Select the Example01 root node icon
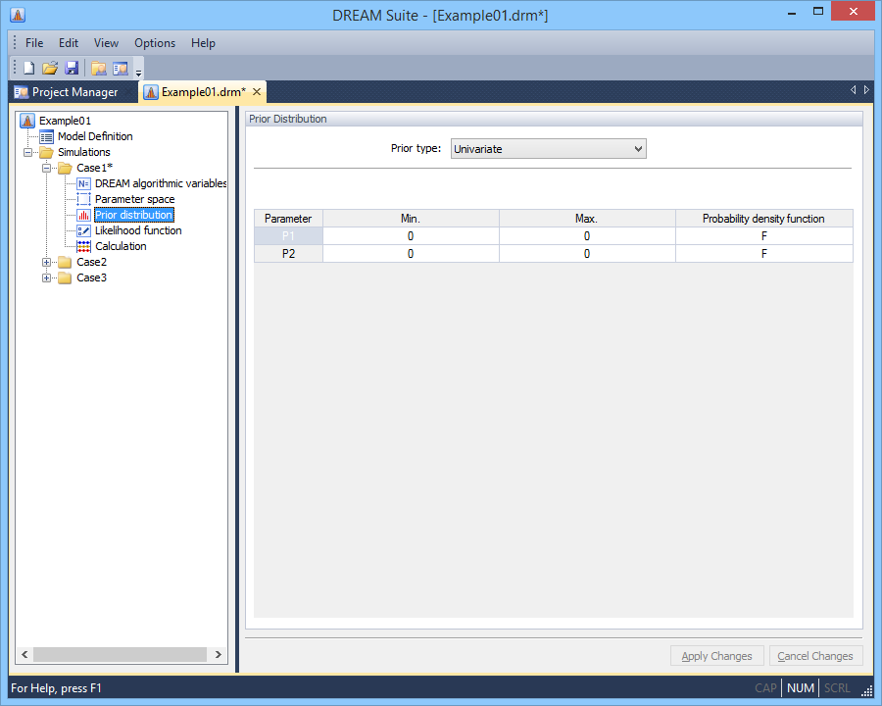The height and width of the screenshot is (706, 882). [x=27, y=121]
